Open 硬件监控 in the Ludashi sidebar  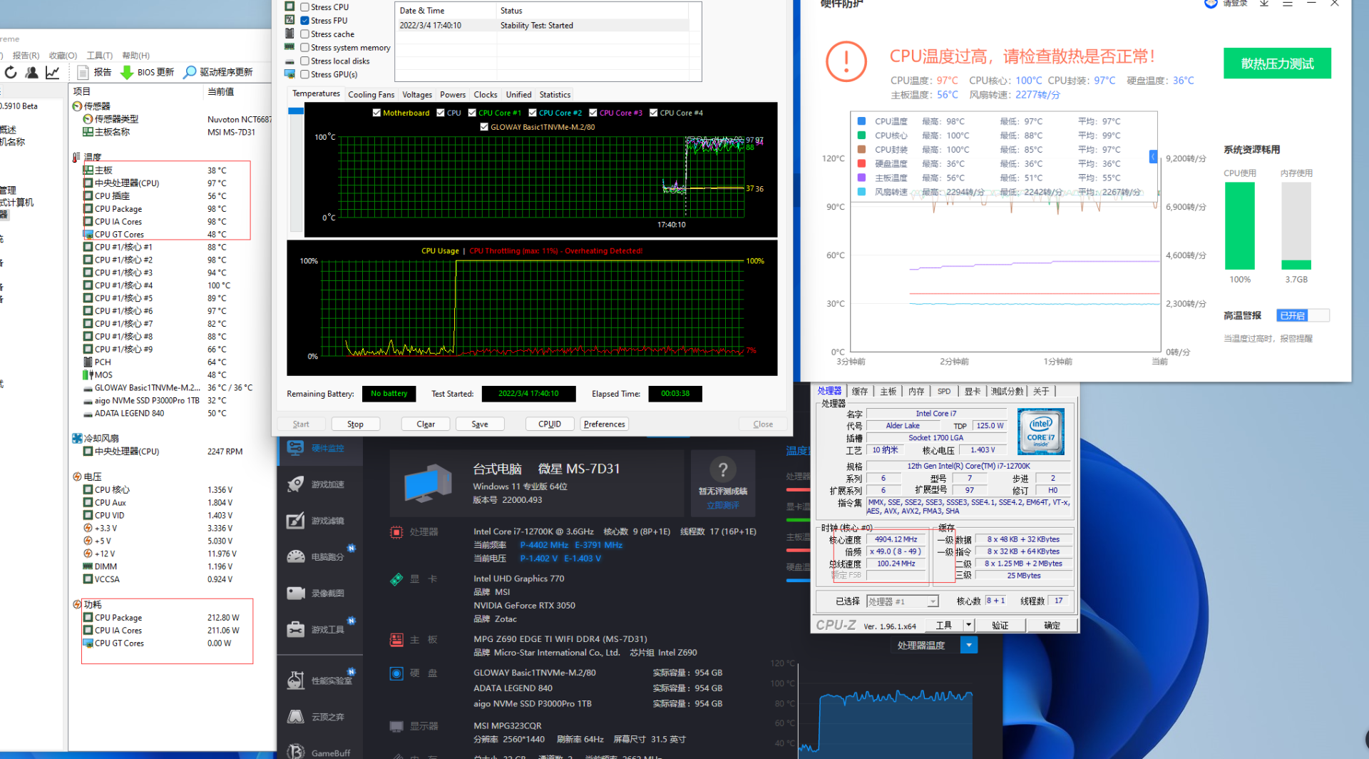(x=319, y=448)
